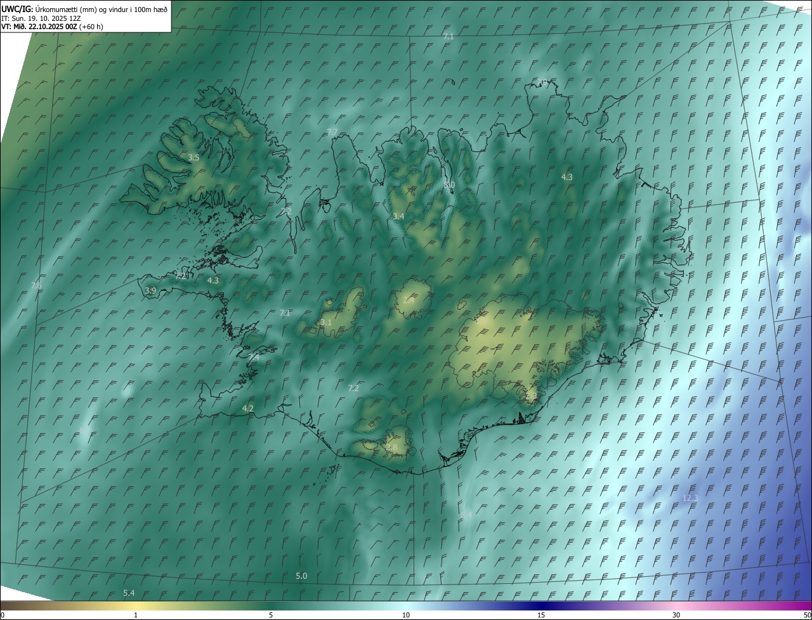Image resolution: width=812 pixels, height=620 pixels.
Task: Click the legend tick label 0
Action: click(x=3, y=615)
